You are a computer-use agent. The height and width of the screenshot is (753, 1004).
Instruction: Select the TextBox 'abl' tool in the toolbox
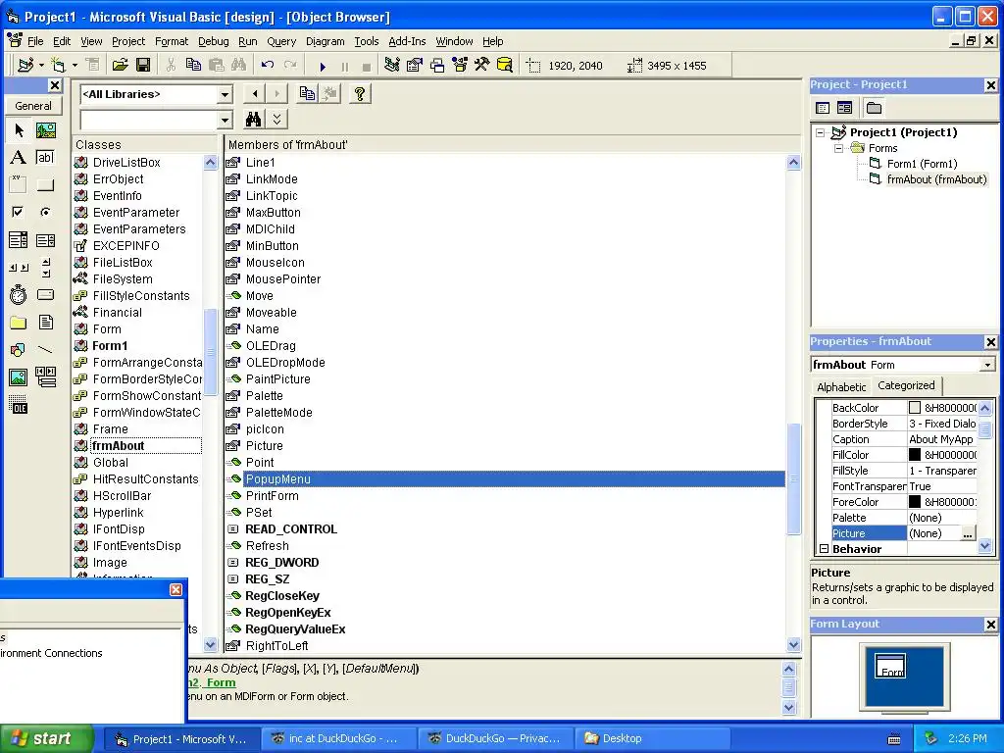coord(45,158)
